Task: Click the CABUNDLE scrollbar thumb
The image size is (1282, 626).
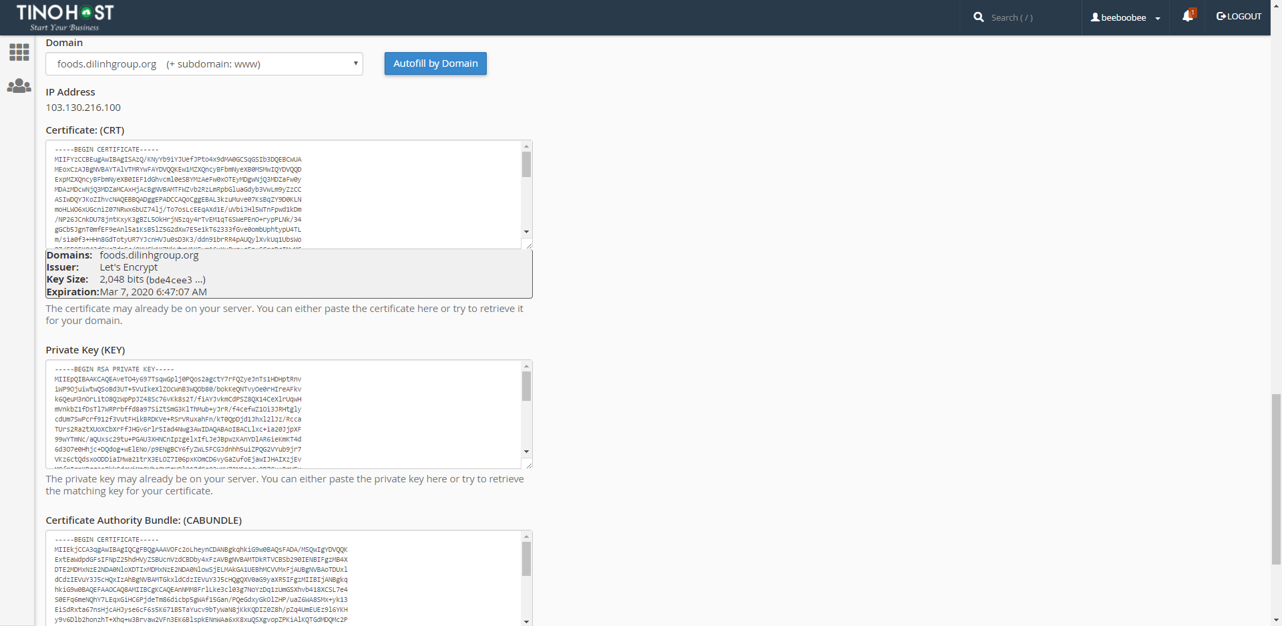Action: (526, 559)
